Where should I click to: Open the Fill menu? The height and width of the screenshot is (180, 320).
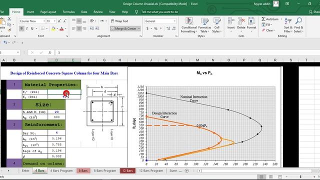click(x=267, y=24)
